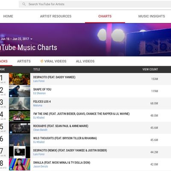This screenshot has width=171, height=171.
Task: Click the 119M view count
Action: click(x=154, y=91)
